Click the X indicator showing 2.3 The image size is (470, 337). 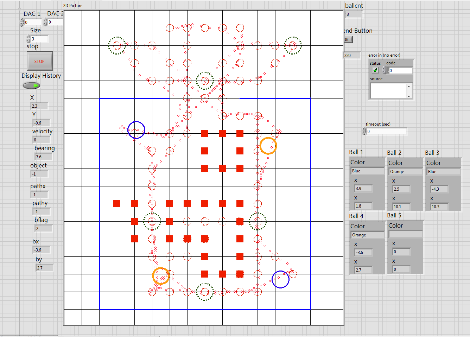pyautogui.click(x=39, y=106)
